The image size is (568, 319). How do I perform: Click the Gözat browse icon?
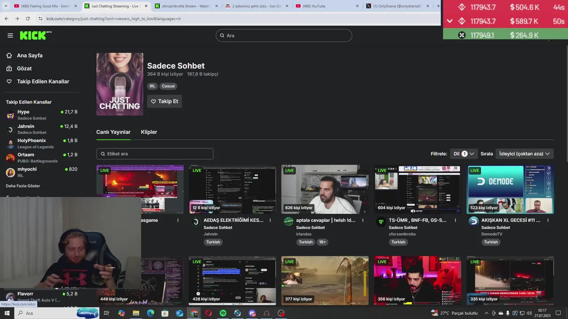(9, 69)
